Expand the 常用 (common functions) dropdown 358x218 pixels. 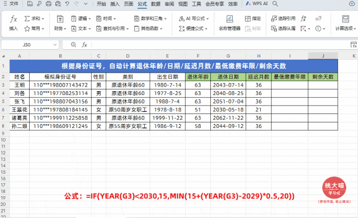[43, 29]
